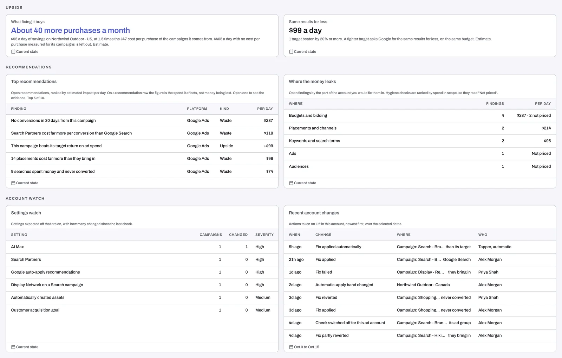Screen dimensions: 562x358
Task: Sort by the PER DAY header in Top recommendations
Action: [x=265, y=109]
